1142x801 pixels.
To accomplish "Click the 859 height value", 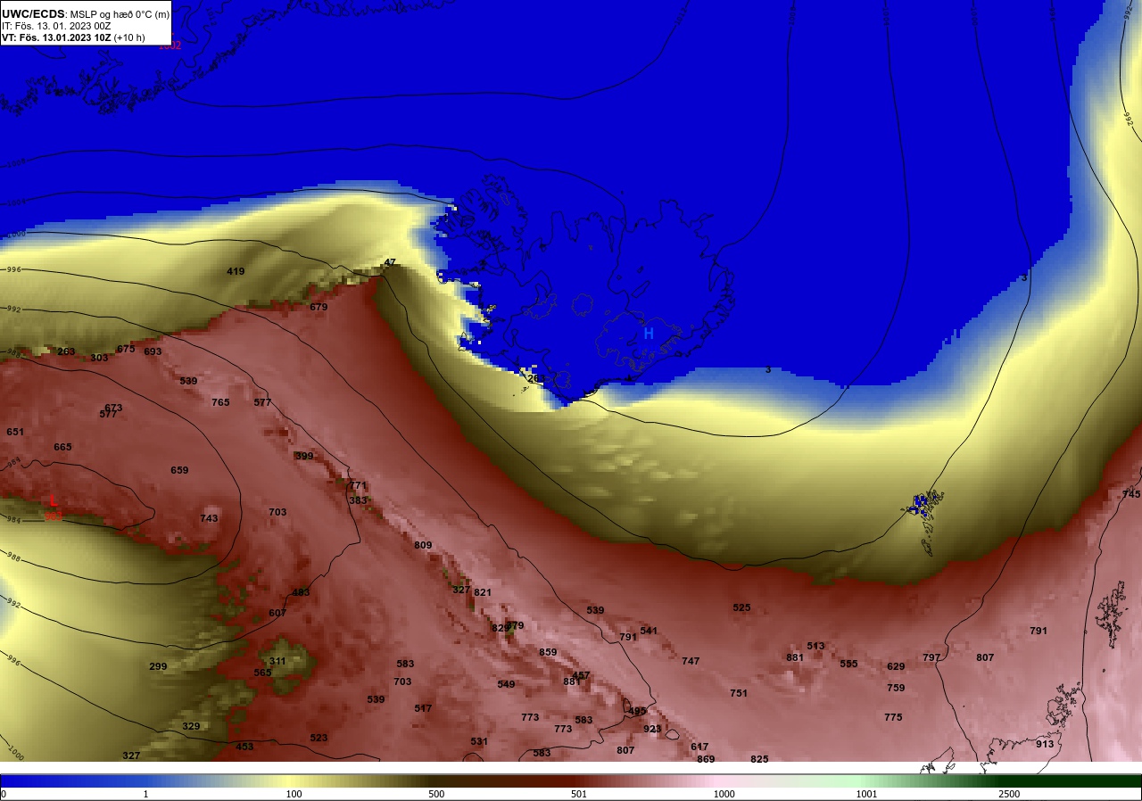I will coord(548,652).
